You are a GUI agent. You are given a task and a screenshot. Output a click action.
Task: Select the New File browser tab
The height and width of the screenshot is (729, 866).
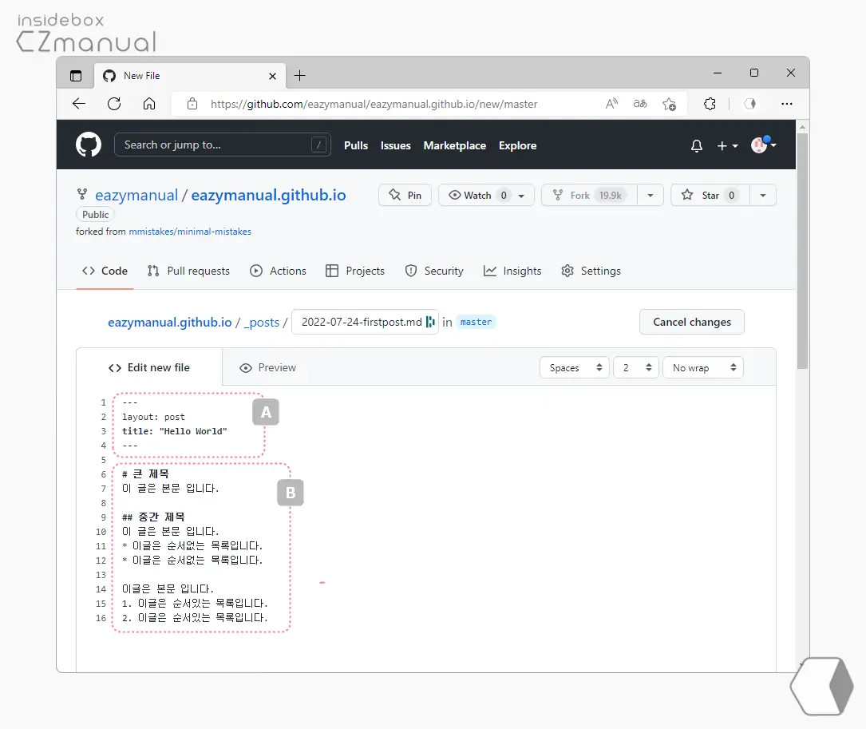pos(189,76)
